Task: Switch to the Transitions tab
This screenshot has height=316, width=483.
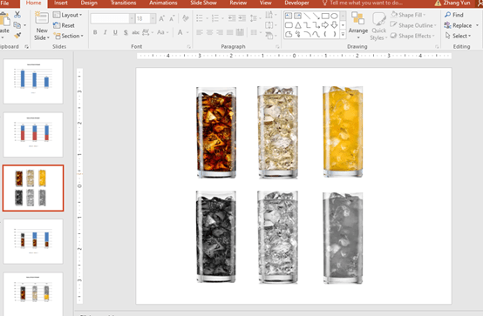Action: (123, 3)
